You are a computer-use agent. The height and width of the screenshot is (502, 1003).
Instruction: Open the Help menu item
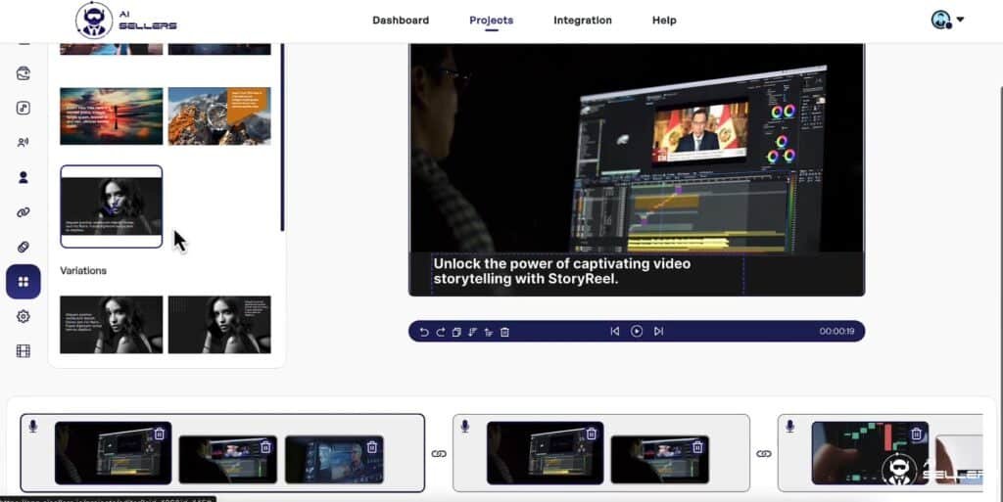664,21
